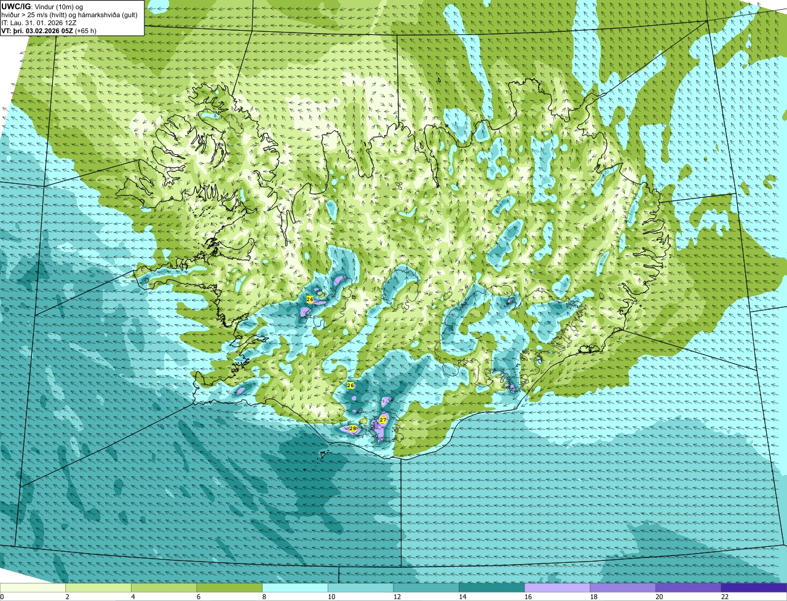The image size is (787, 601).
Task: Click the 16–18 m/s lavender legend swatch
Action: (557, 587)
